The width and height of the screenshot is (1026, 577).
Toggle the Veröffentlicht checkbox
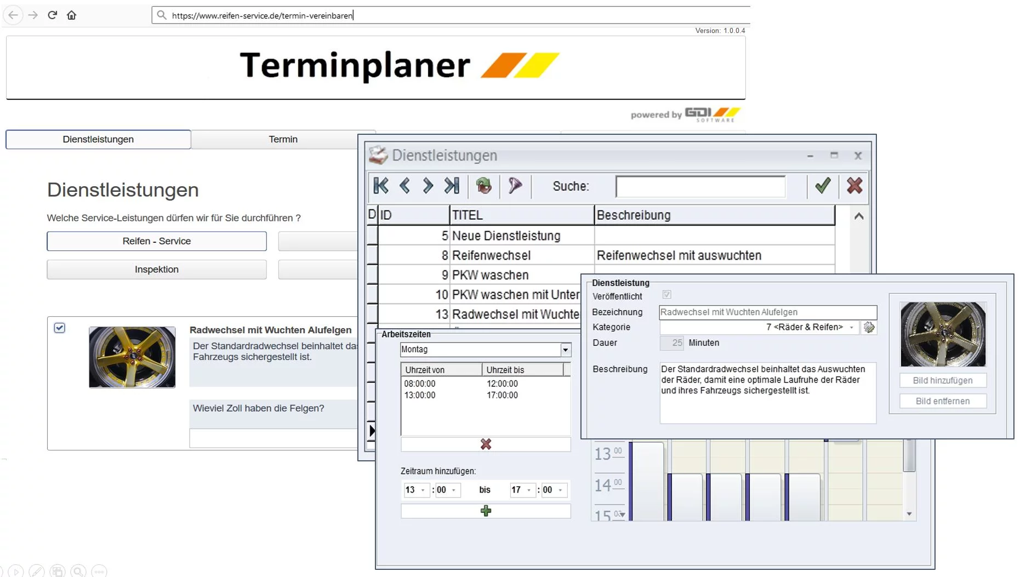click(666, 295)
